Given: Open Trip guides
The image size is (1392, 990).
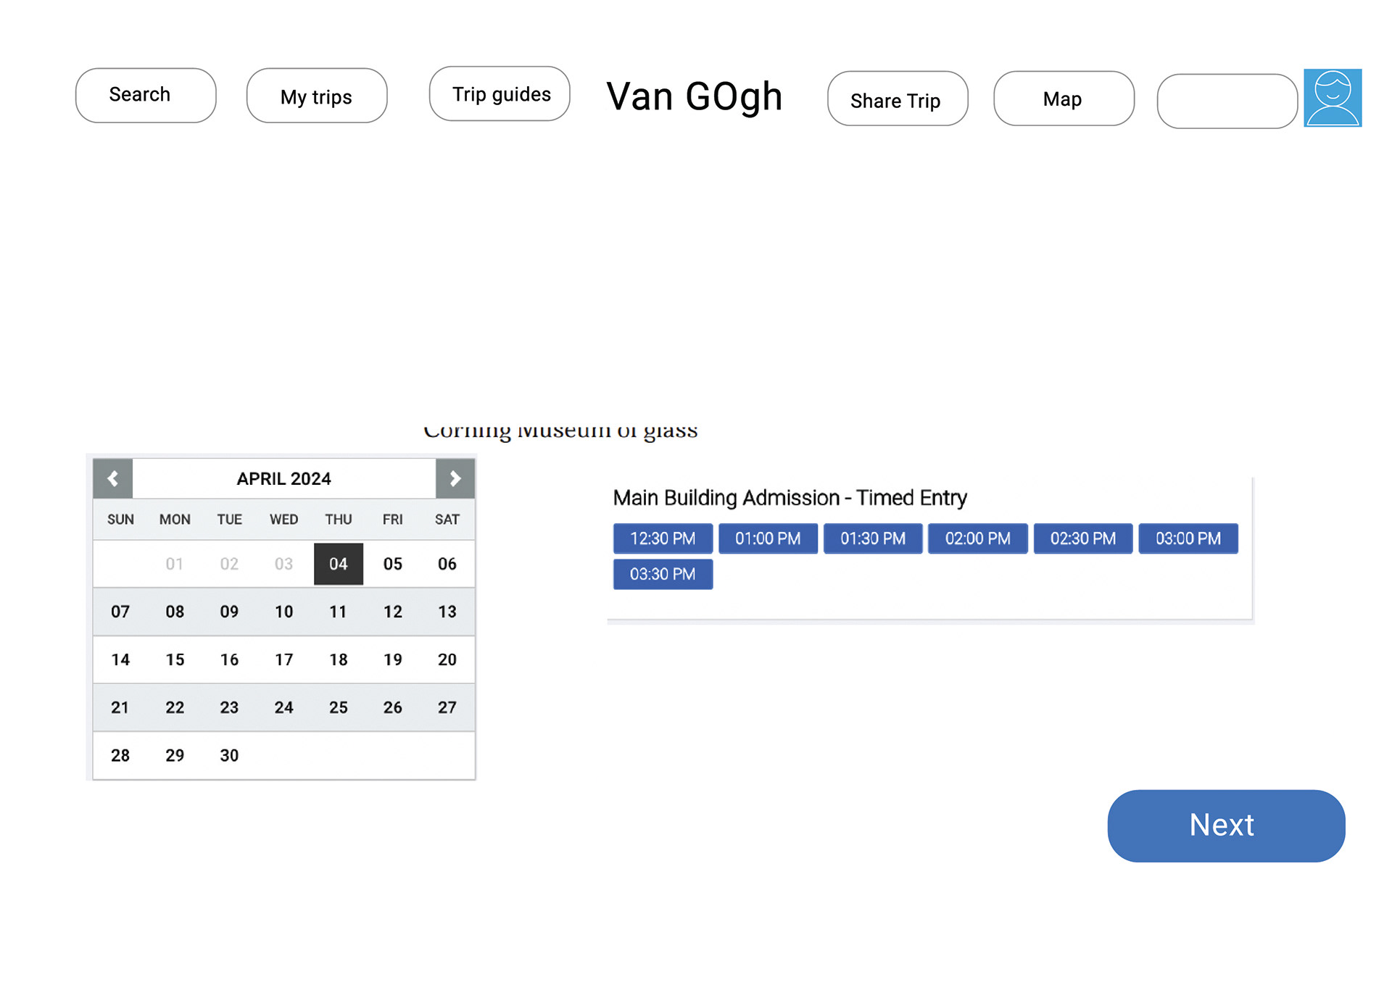Looking at the screenshot, I should pyautogui.click(x=500, y=93).
